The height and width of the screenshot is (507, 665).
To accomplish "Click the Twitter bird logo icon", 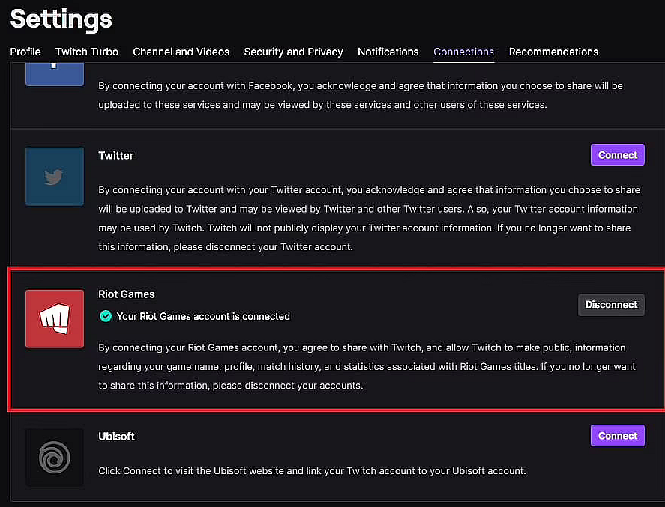I will 55,177.
